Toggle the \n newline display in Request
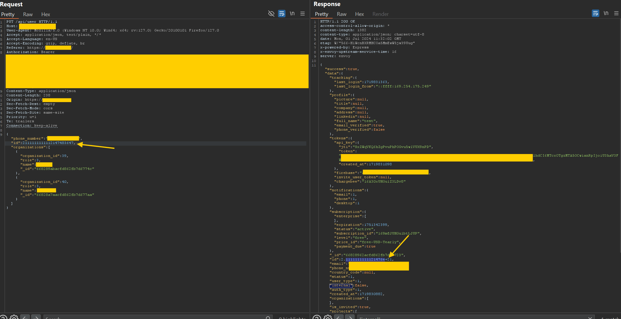Viewport: 621px width, 319px height. (292, 14)
